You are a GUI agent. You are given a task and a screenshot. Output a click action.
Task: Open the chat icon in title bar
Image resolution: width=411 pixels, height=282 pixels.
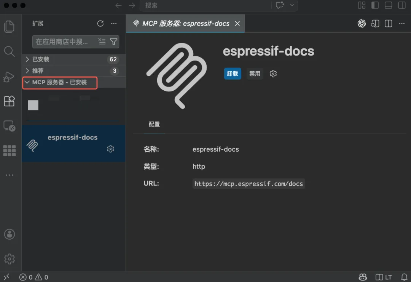point(280,5)
